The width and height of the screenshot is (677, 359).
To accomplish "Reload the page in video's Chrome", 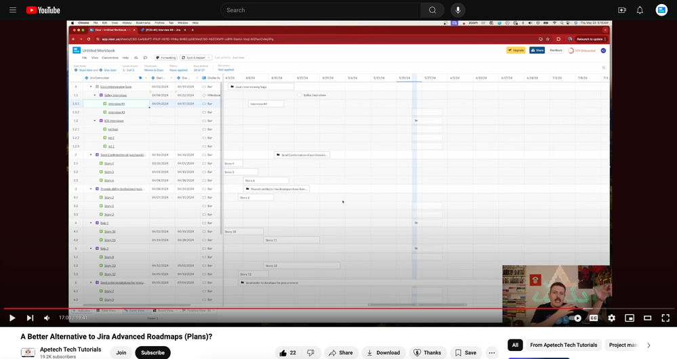I will [x=89, y=39].
